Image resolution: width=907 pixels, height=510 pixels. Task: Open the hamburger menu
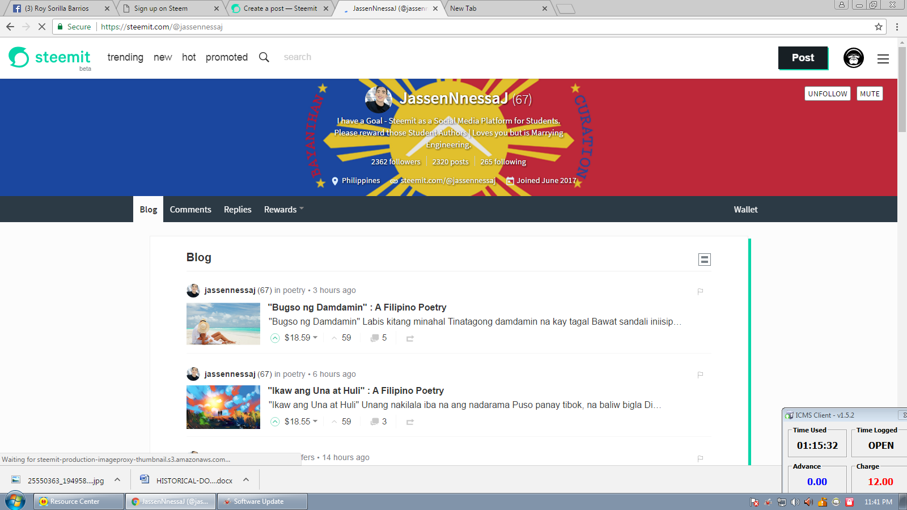click(x=883, y=58)
